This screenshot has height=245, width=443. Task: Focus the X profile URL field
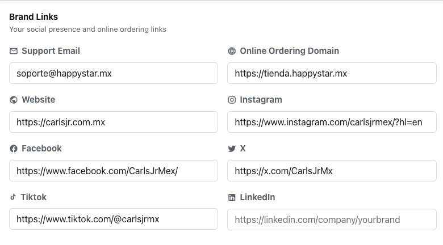[x=332, y=171]
